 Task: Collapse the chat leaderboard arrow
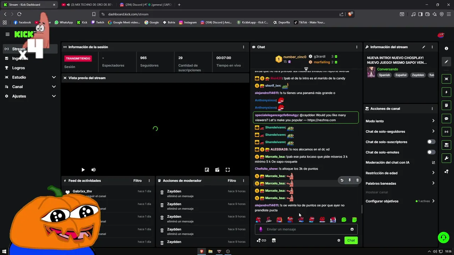click(x=306, y=69)
